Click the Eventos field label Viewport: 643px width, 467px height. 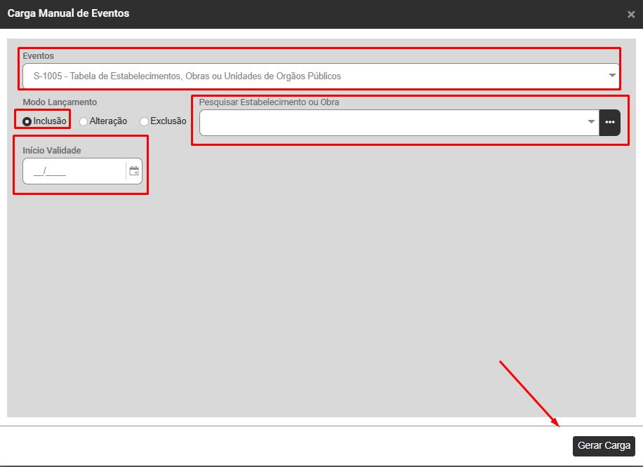click(x=38, y=55)
